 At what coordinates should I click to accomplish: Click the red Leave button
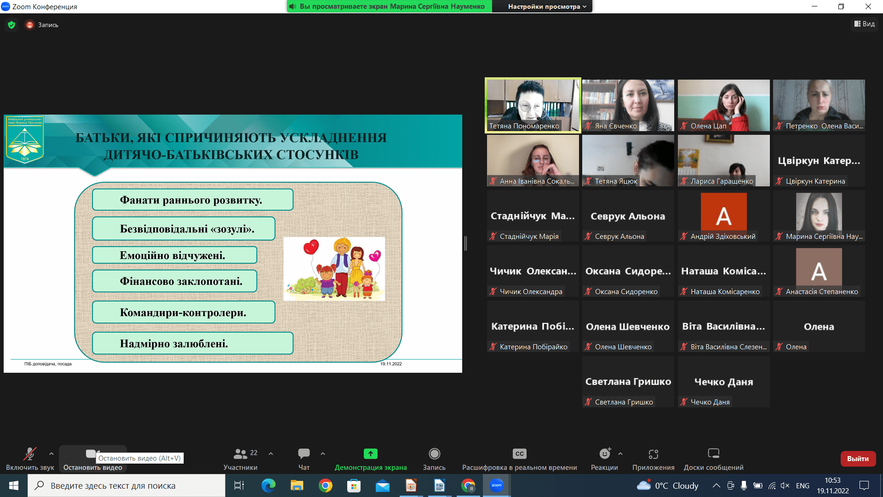[858, 458]
